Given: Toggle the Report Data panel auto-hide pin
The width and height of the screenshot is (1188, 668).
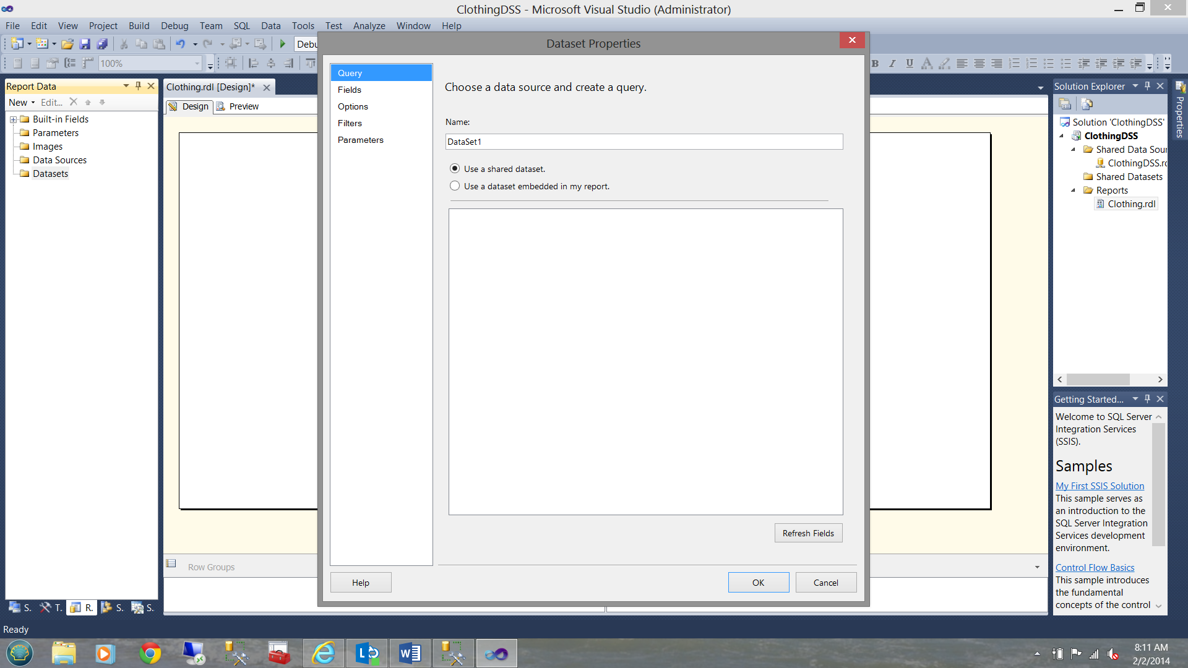Looking at the screenshot, I should click(138, 86).
